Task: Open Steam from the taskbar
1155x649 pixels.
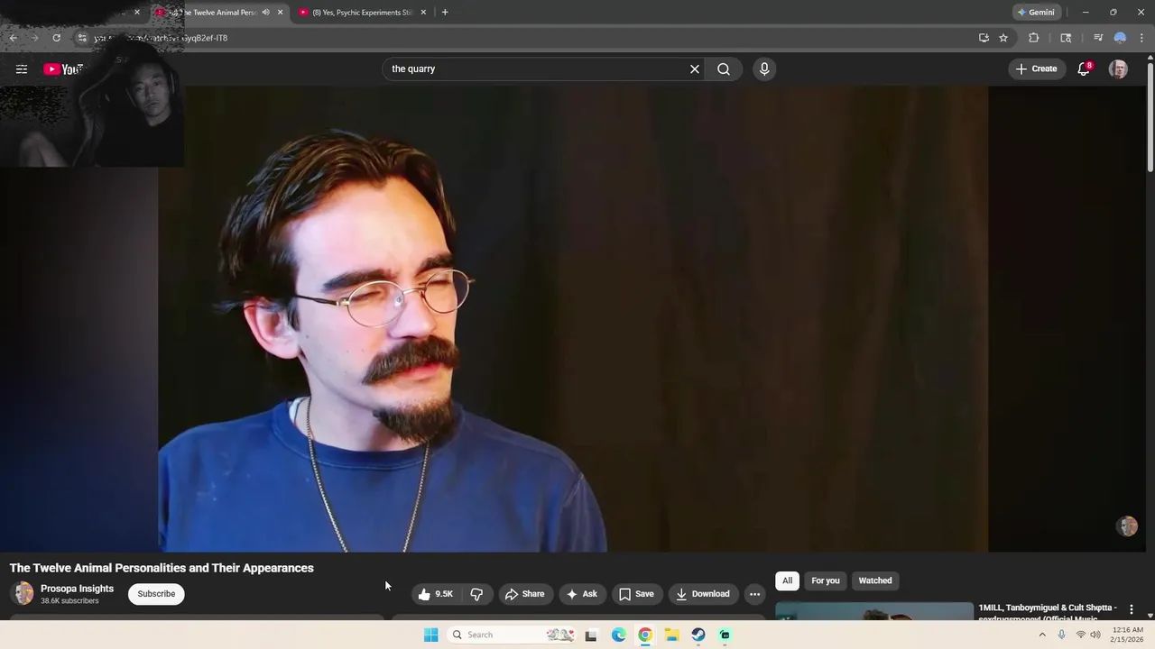Action: click(698, 635)
